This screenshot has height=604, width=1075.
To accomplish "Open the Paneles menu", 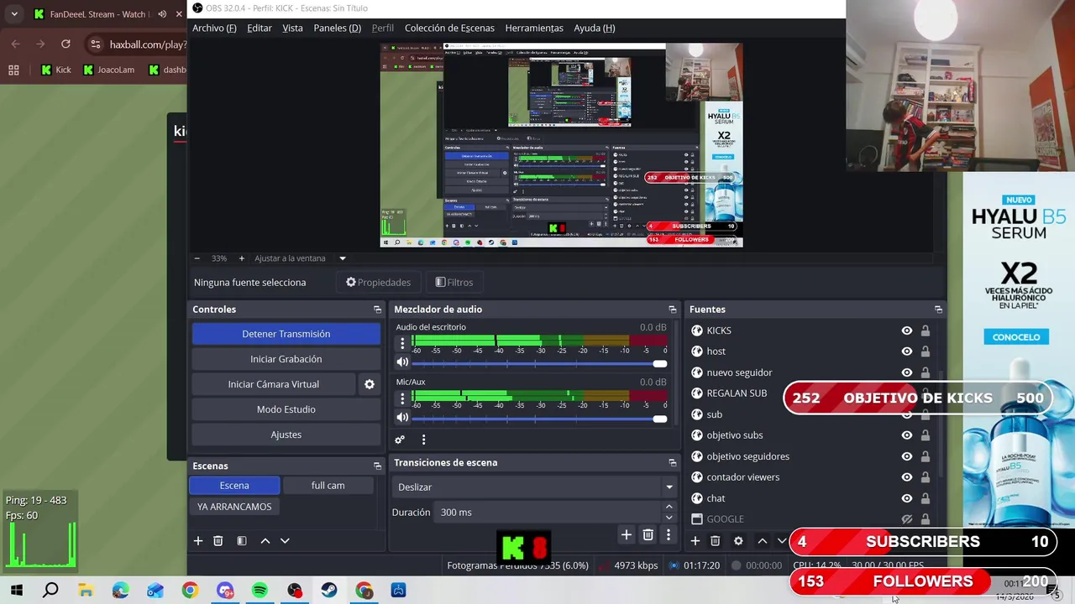I will tap(337, 28).
